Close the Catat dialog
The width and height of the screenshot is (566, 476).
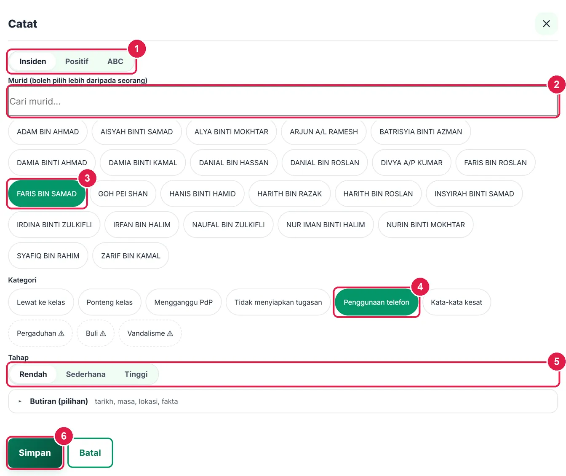[x=546, y=24]
